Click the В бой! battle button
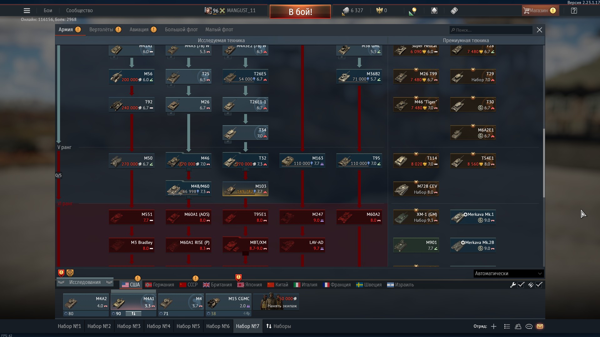The width and height of the screenshot is (600, 337). point(300,12)
